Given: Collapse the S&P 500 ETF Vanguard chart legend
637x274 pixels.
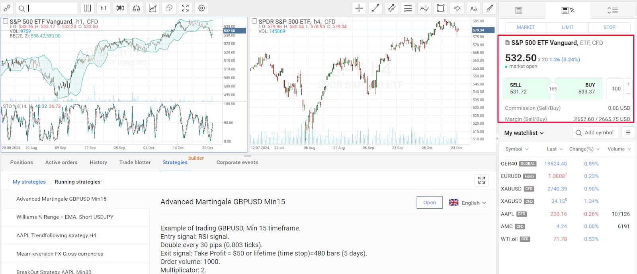Looking at the screenshot, I should (6, 21).
